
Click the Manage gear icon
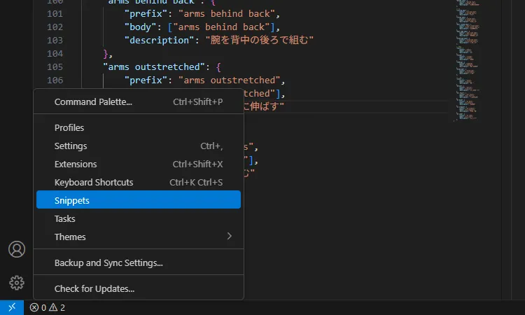click(17, 283)
